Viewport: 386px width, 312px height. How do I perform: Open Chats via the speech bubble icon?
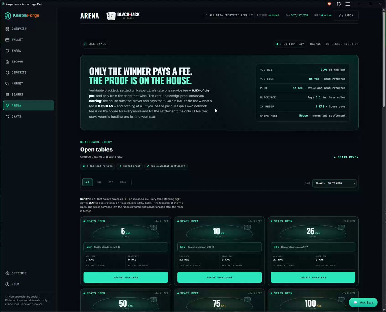click(7, 116)
